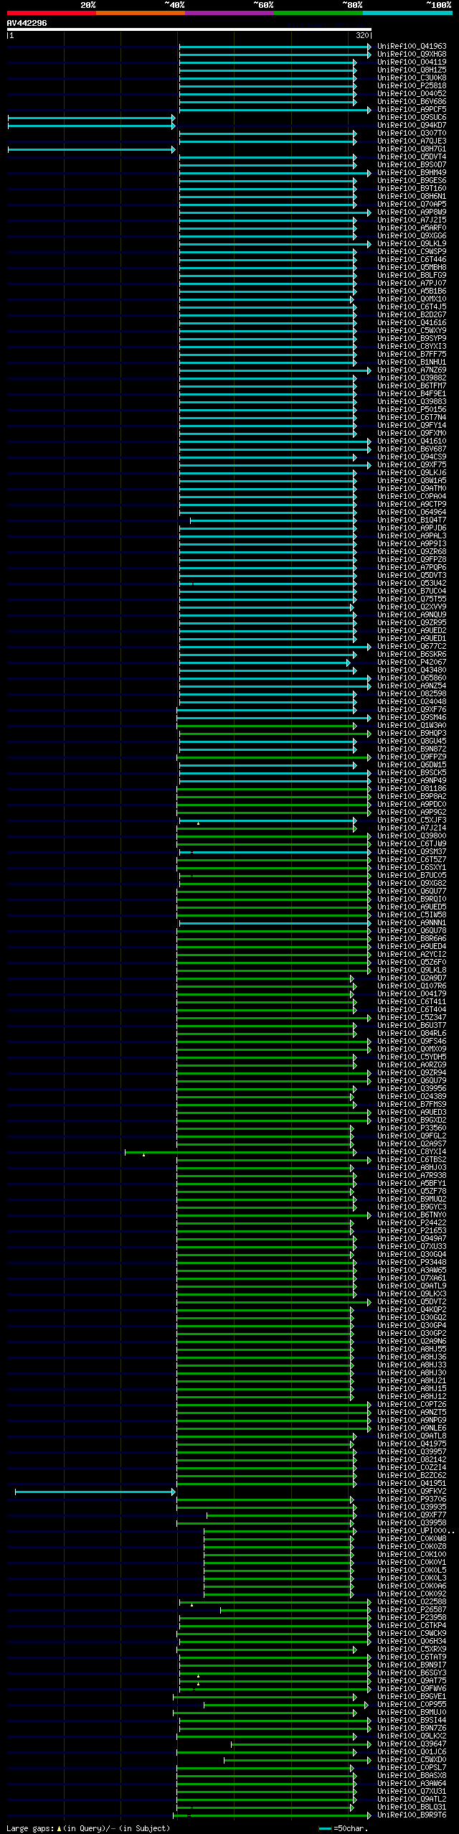Click the alignment arrowhead of UniRef100_Q9LKL9

[369, 244]
